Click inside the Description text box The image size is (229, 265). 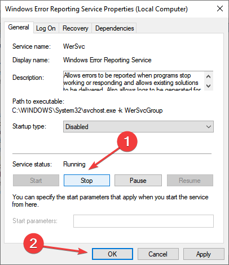(134, 81)
